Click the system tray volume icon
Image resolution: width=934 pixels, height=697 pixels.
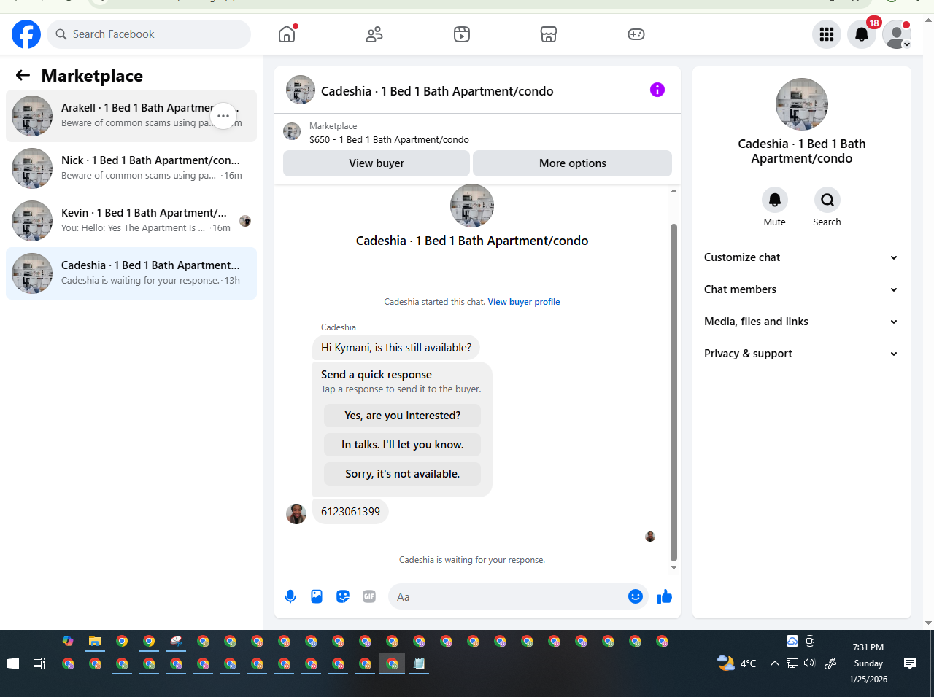(809, 663)
